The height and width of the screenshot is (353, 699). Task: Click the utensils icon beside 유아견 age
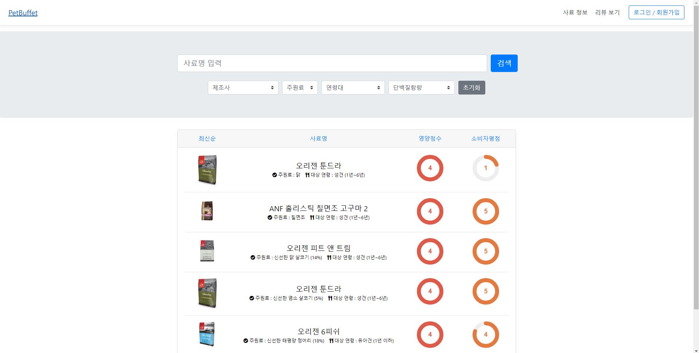[x=331, y=341]
